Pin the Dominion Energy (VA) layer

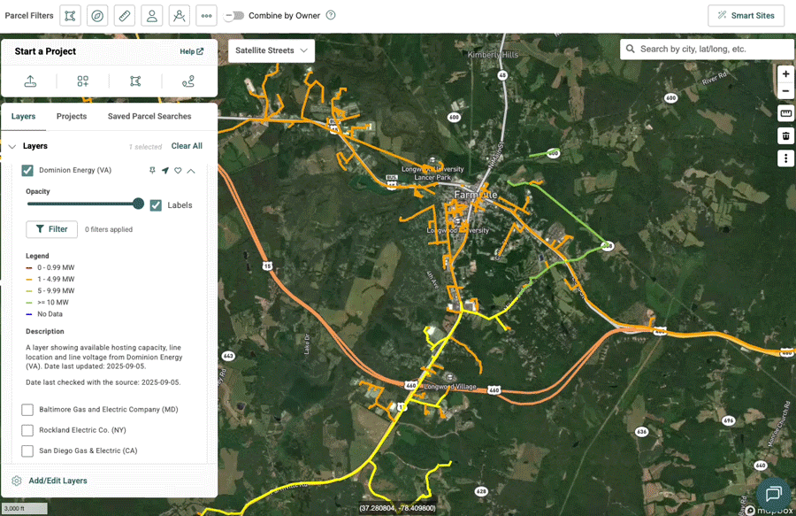152,171
